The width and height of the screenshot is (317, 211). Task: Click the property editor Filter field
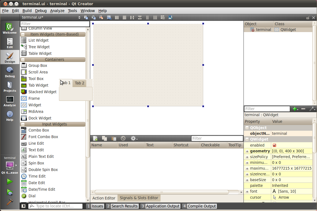(x=267, y=109)
